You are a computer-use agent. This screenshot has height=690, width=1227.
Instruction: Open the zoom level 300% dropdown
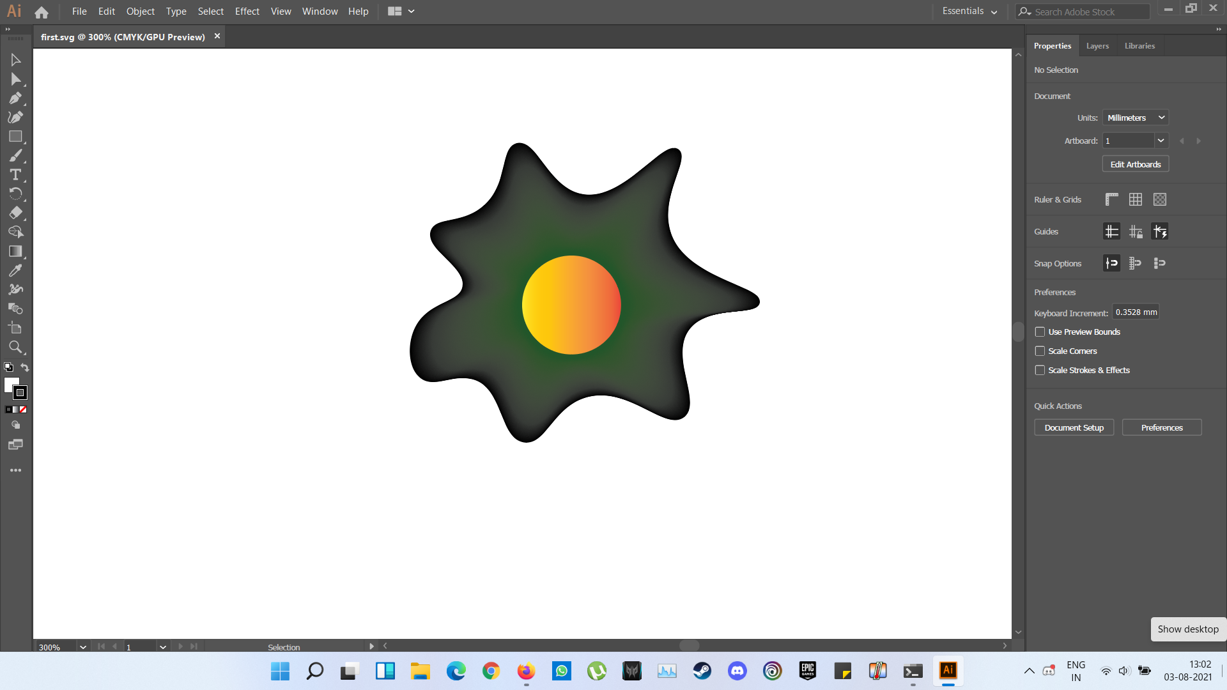(82, 647)
